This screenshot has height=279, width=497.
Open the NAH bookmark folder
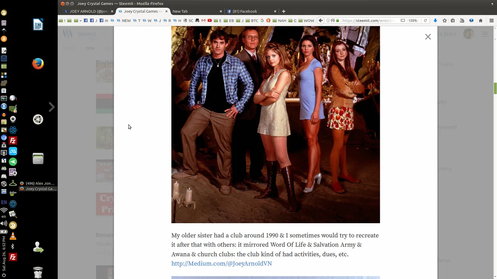click(279, 21)
